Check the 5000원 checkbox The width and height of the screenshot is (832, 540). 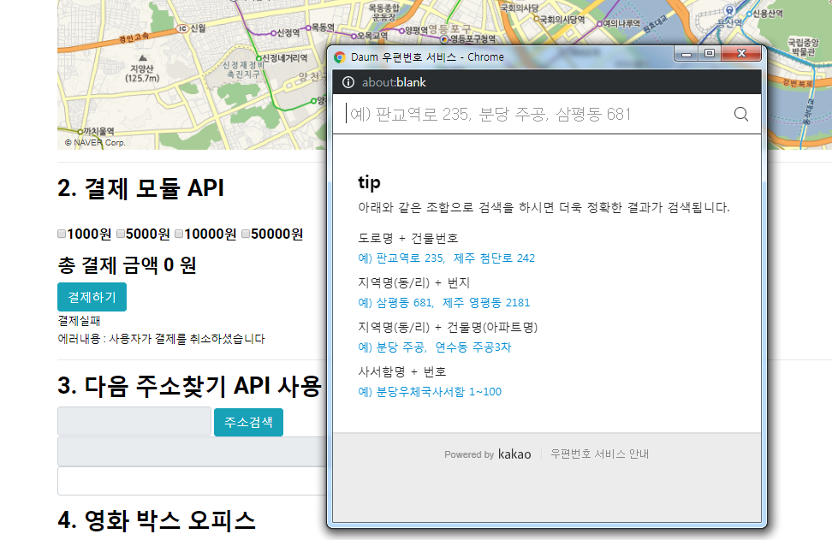click(x=121, y=234)
